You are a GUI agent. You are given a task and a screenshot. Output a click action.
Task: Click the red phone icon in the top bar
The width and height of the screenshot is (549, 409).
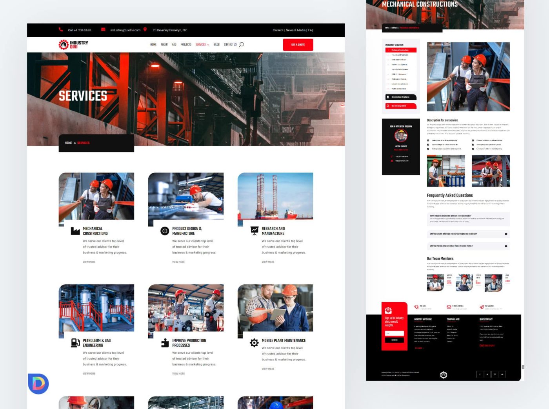point(61,29)
